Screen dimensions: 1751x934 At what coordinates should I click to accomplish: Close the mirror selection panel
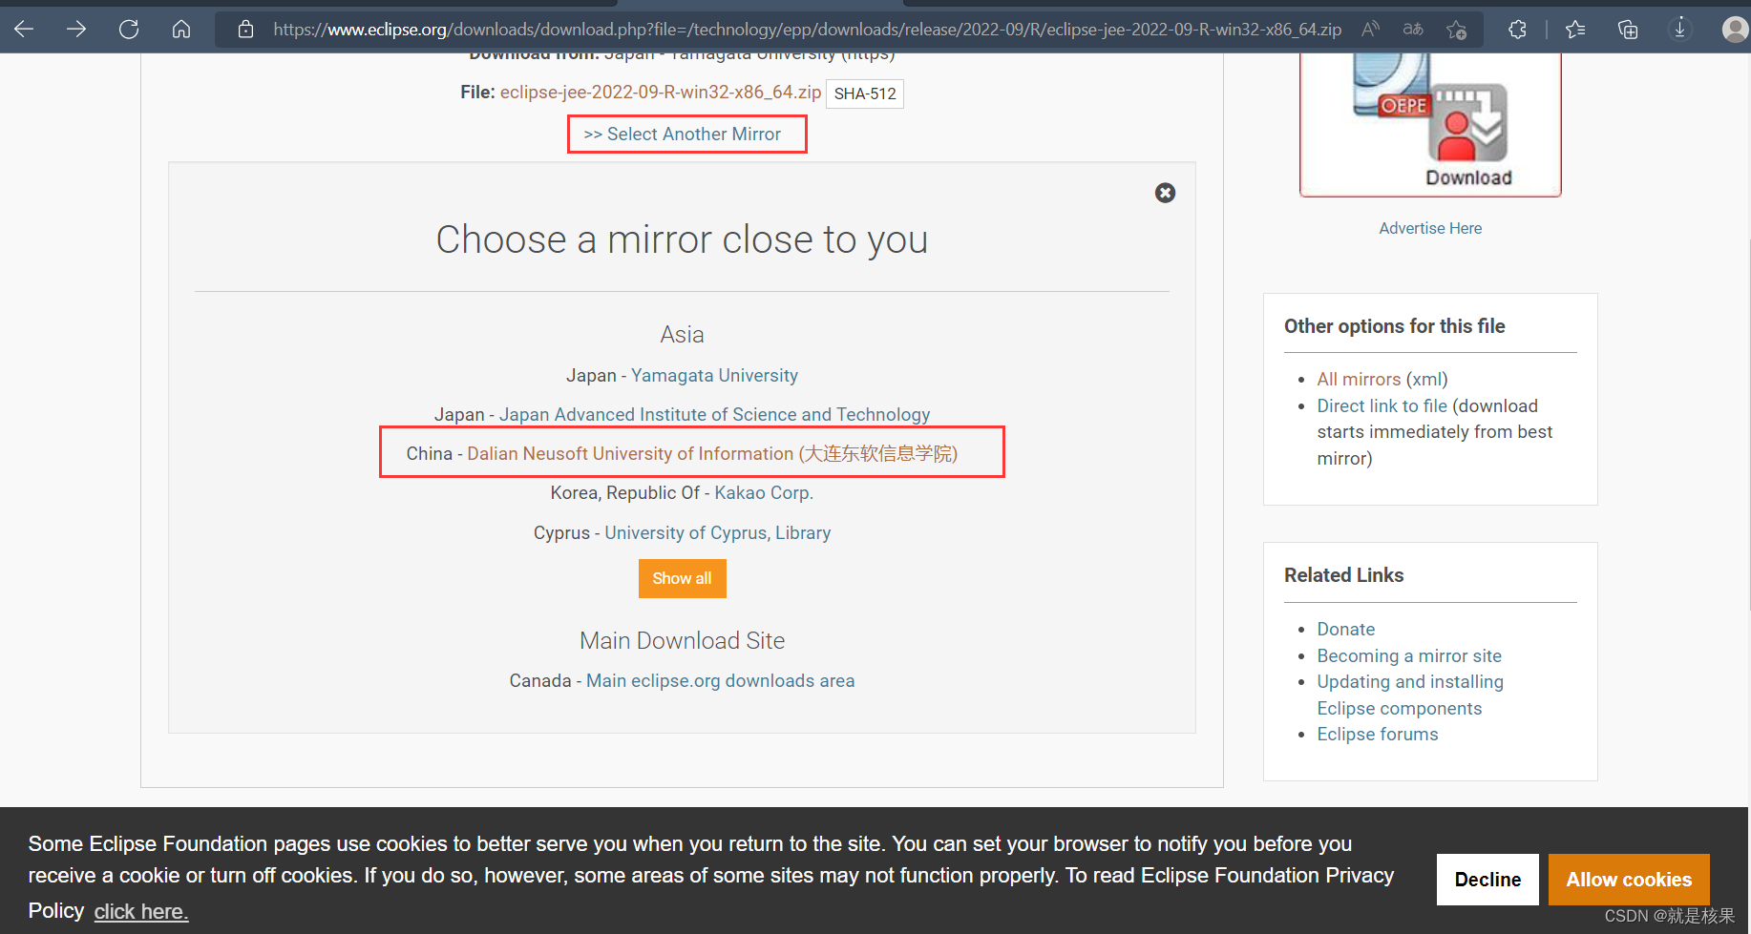1165,193
